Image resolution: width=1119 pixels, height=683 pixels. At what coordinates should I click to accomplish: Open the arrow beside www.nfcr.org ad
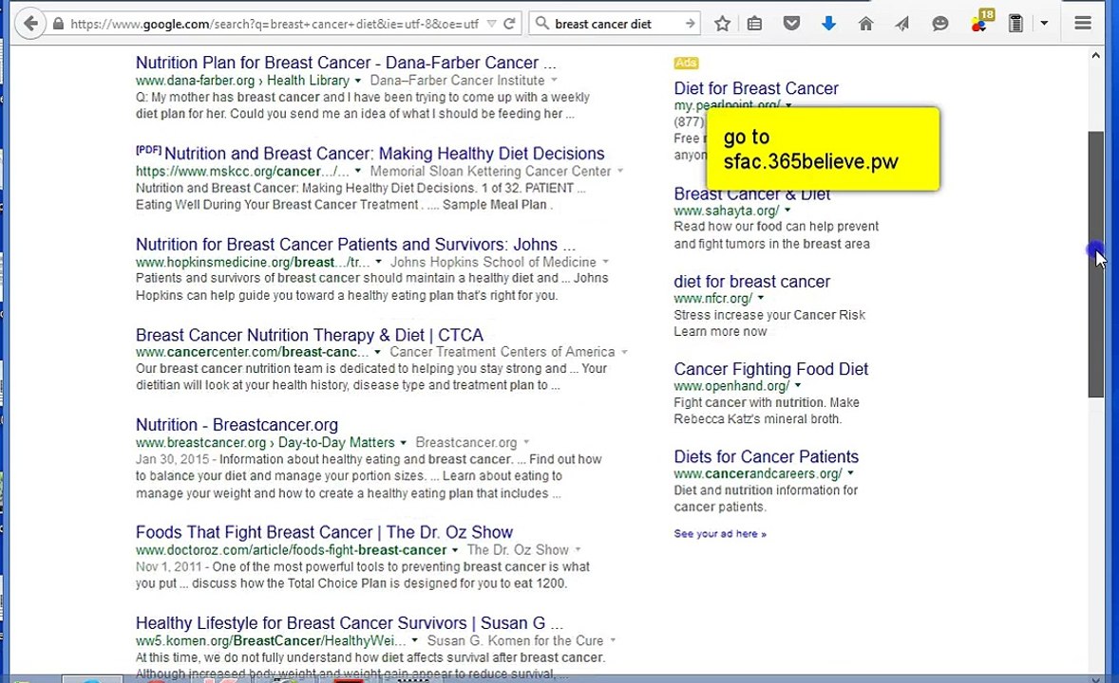[761, 298]
